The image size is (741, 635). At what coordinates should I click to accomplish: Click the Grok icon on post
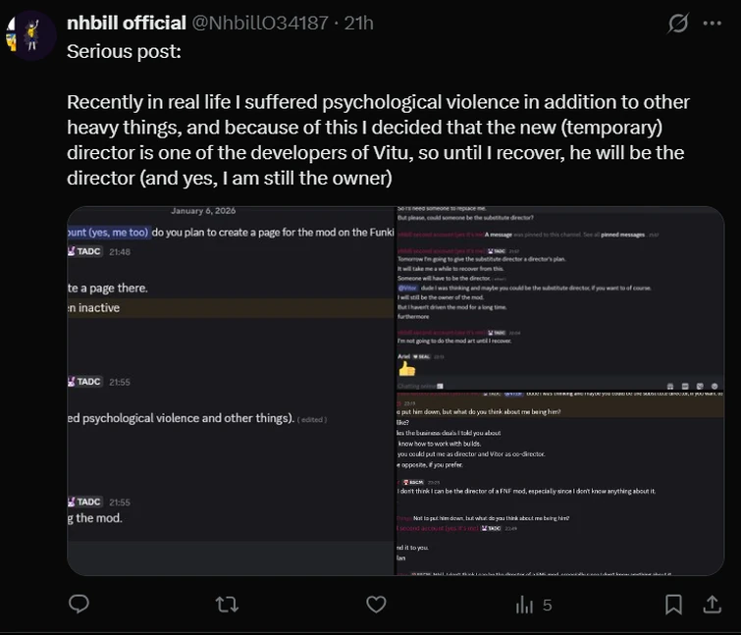point(677,23)
